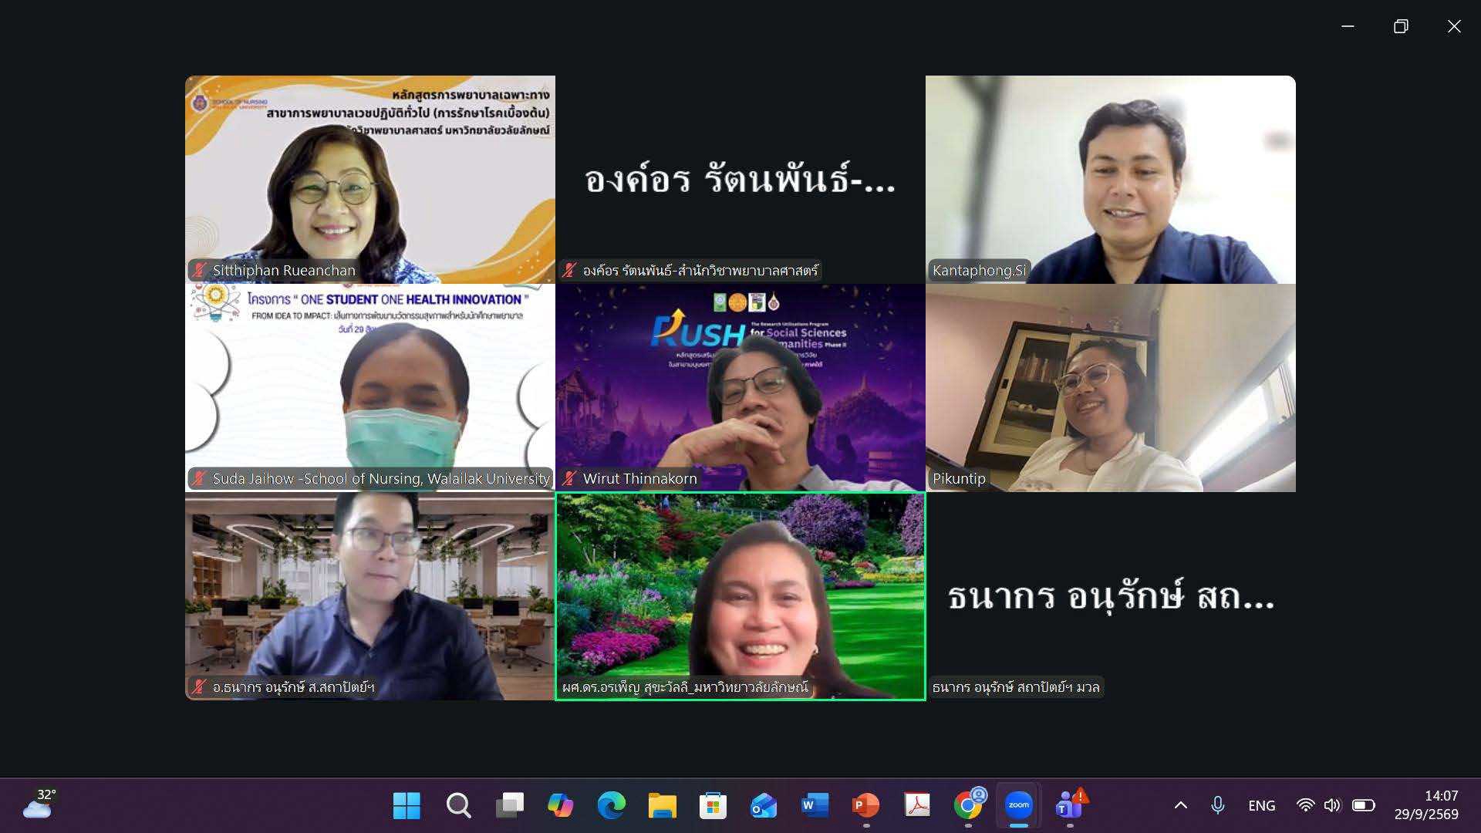Click the microphone tray icon
The width and height of the screenshot is (1481, 833).
(1218, 806)
